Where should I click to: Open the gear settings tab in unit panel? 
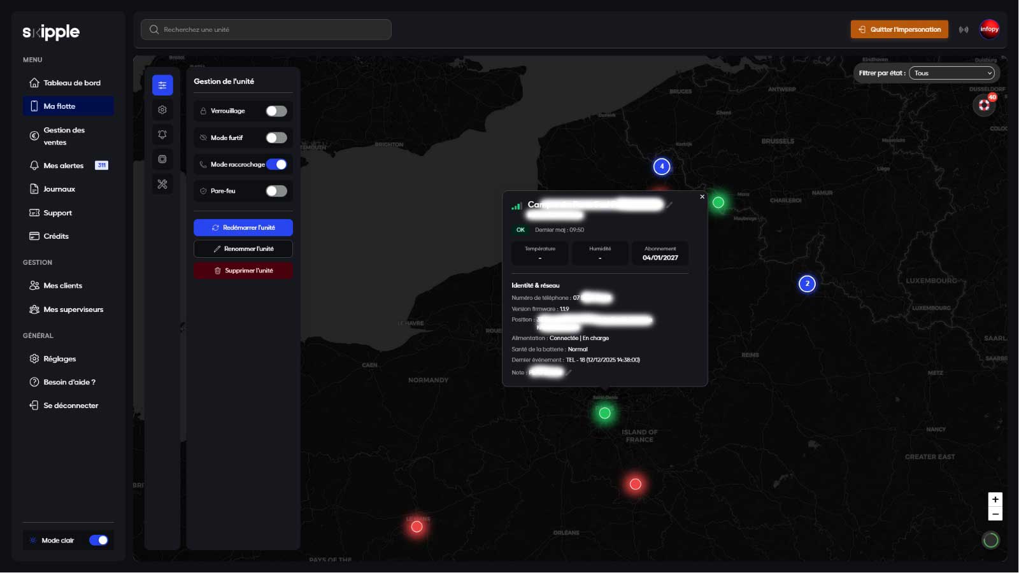tap(162, 110)
